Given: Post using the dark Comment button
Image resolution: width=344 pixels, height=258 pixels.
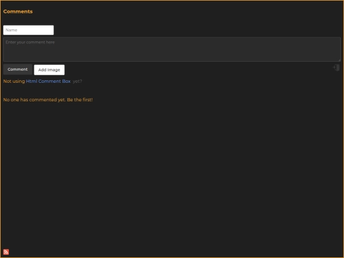Looking at the screenshot, I should (x=18, y=69).
